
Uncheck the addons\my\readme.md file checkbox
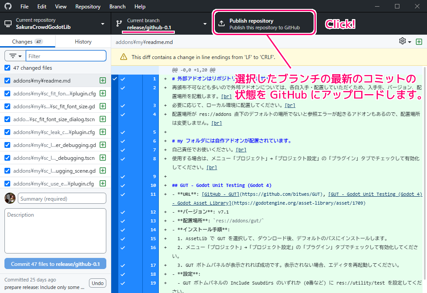pos(7,80)
